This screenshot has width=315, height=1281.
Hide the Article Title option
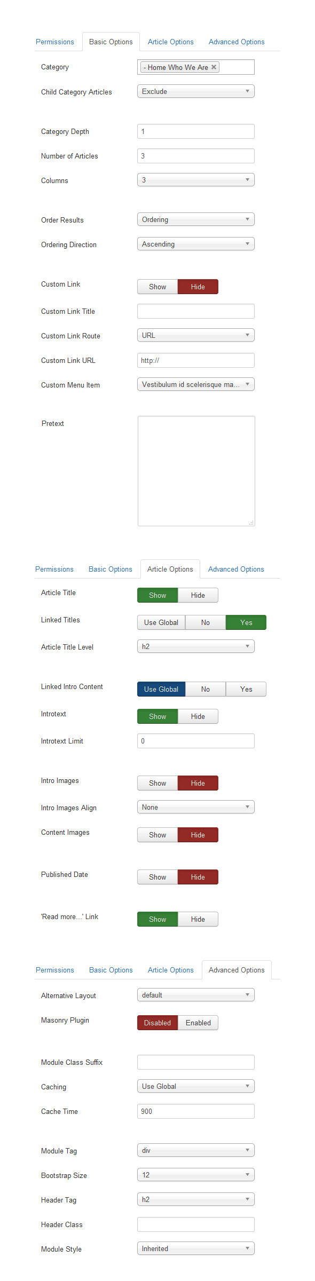tap(198, 595)
